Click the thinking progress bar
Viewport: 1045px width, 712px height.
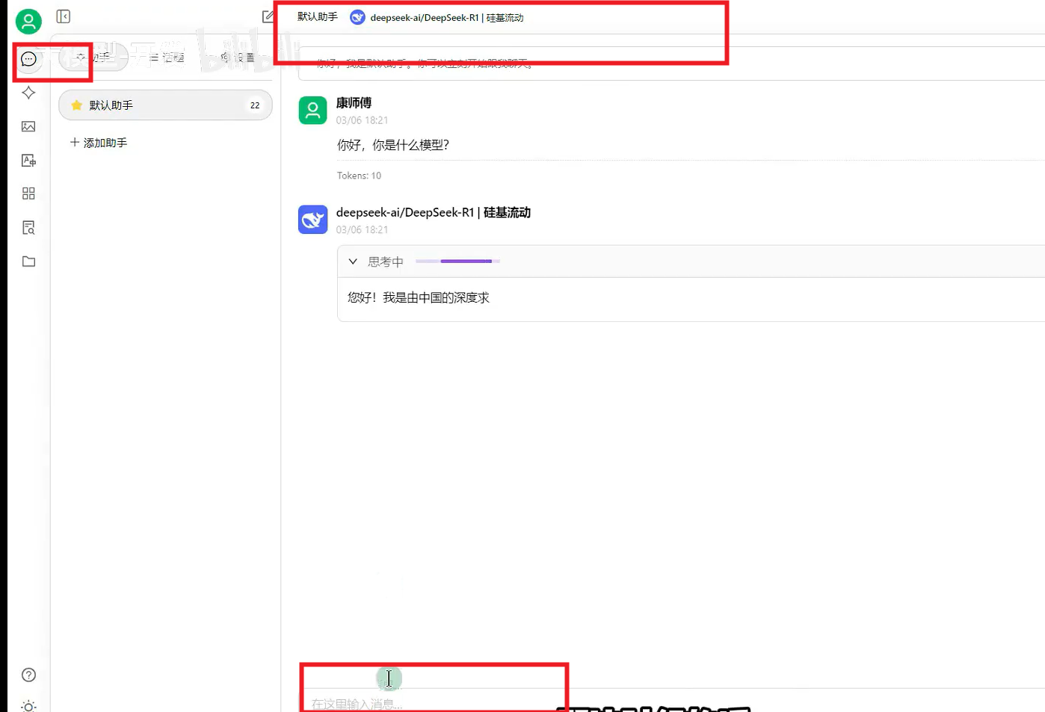(x=457, y=261)
